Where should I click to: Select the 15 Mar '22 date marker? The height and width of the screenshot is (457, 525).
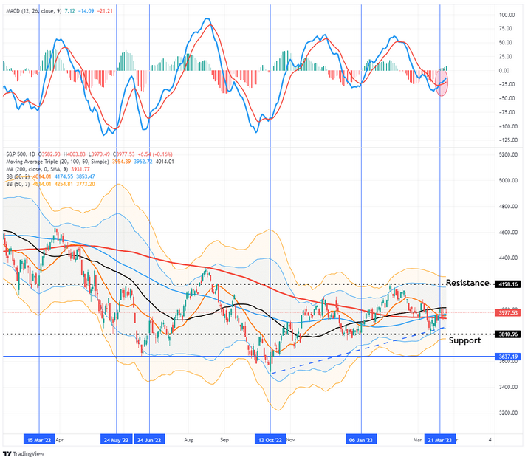(39, 439)
